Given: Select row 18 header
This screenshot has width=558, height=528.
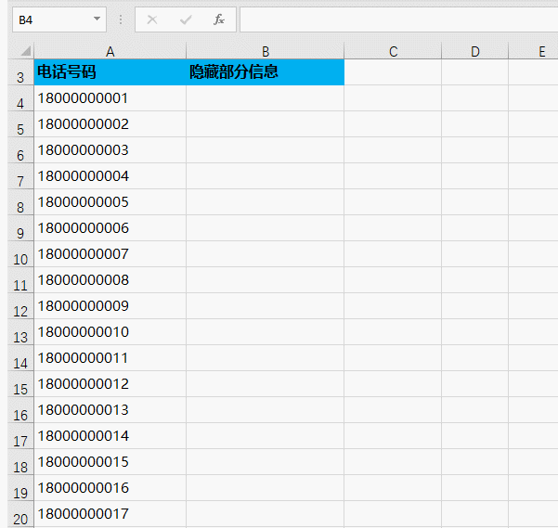Looking at the screenshot, I should [20, 461].
